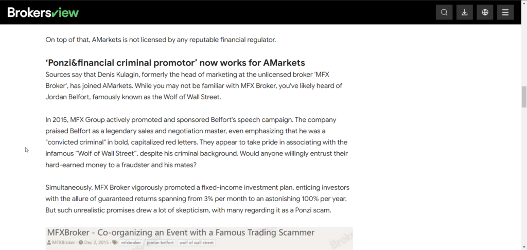Click sentence 'AMarkets is not licensed'
The height and width of the screenshot is (250, 527).
click(x=161, y=40)
